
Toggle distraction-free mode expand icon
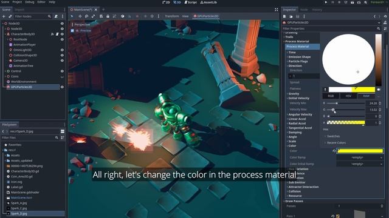click(277, 10)
